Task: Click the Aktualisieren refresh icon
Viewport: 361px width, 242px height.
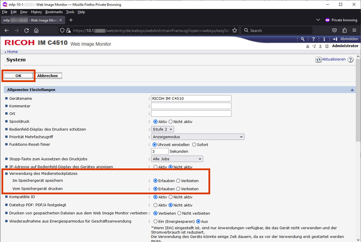Action: [x=318, y=60]
